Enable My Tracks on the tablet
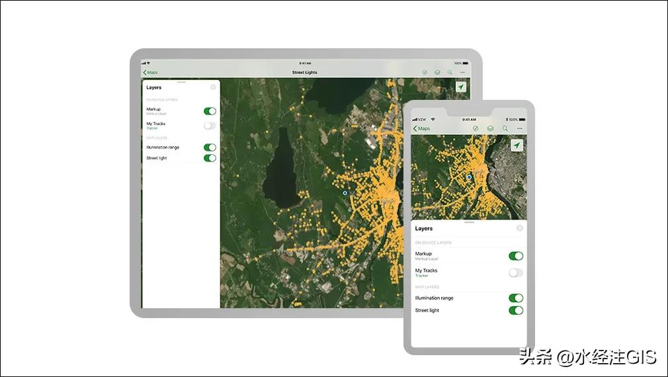Screen dimensions: 668x377 click(x=210, y=125)
